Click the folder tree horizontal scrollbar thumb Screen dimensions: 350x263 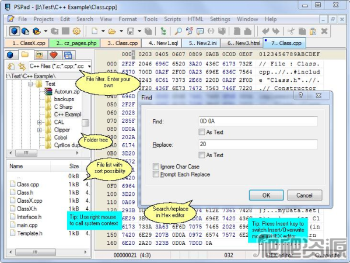[x=26, y=153]
